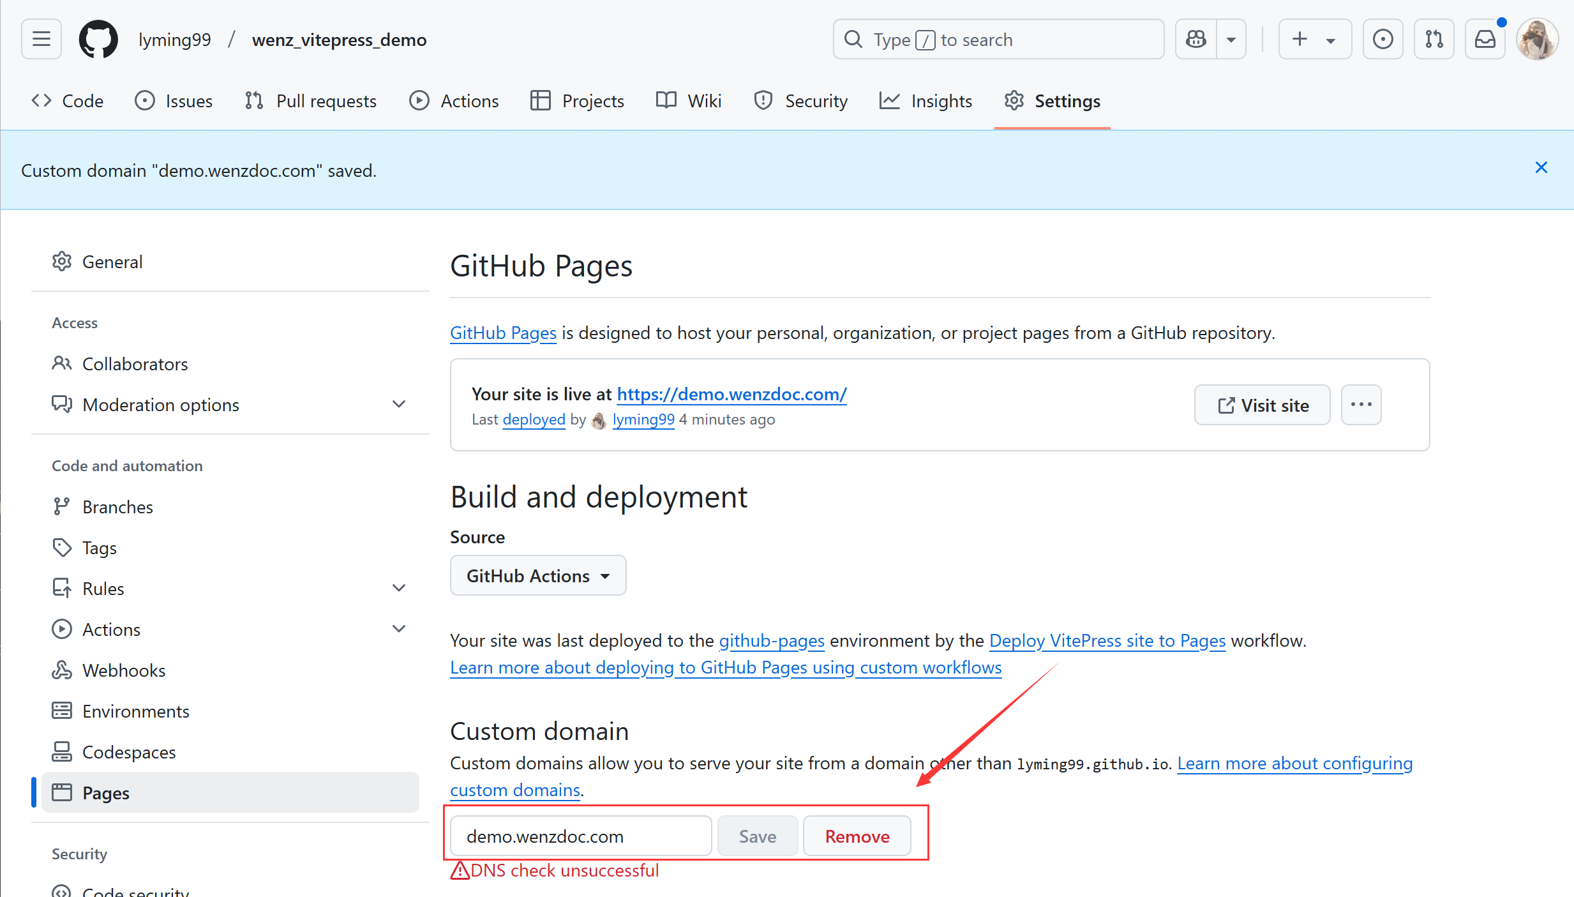
Task: Open Codespaces settings
Action: 230,752
